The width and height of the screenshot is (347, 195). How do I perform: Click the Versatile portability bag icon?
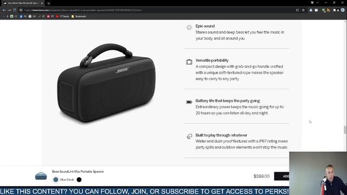[189, 62]
